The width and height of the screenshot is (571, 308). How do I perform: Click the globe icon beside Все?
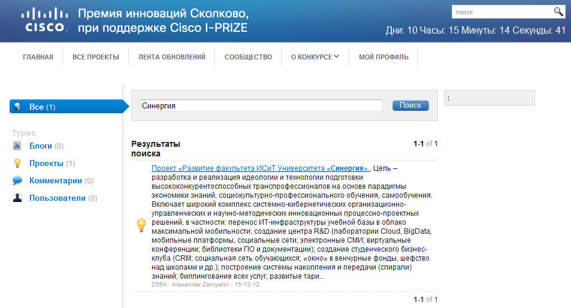tap(17, 107)
